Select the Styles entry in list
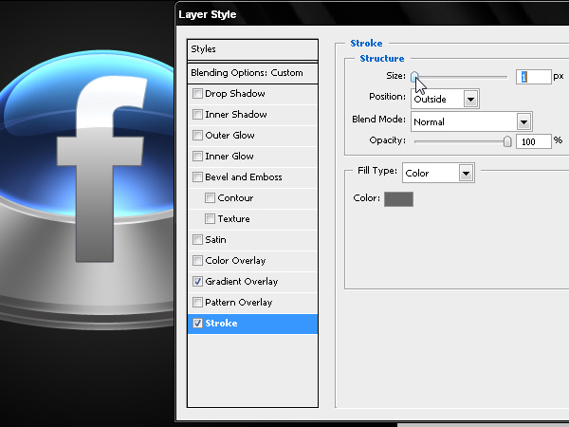Image resolution: width=569 pixels, height=427 pixels. coord(252,49)
